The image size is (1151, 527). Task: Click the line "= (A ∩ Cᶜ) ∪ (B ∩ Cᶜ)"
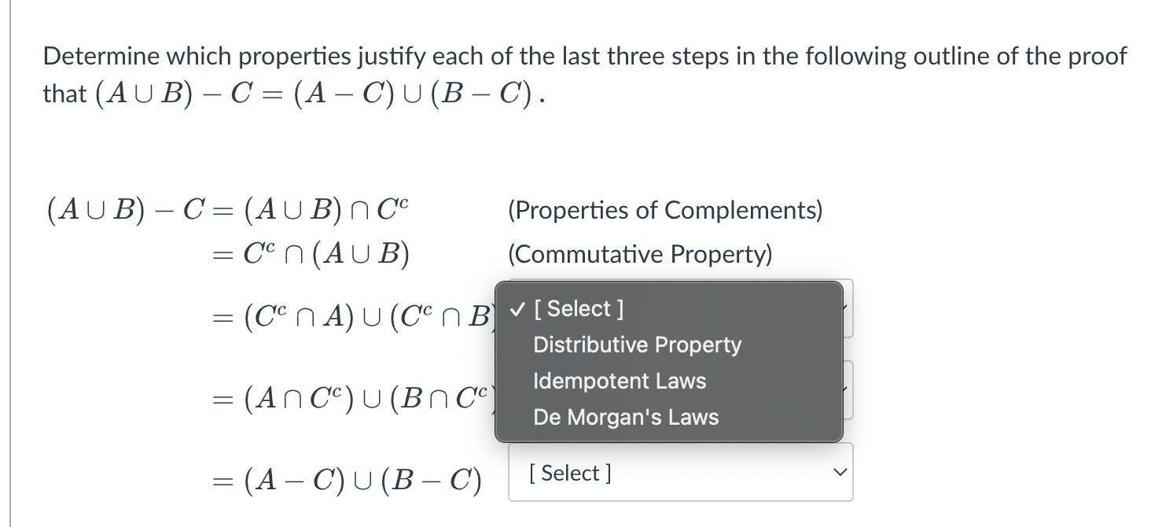[x=350, y=399]
